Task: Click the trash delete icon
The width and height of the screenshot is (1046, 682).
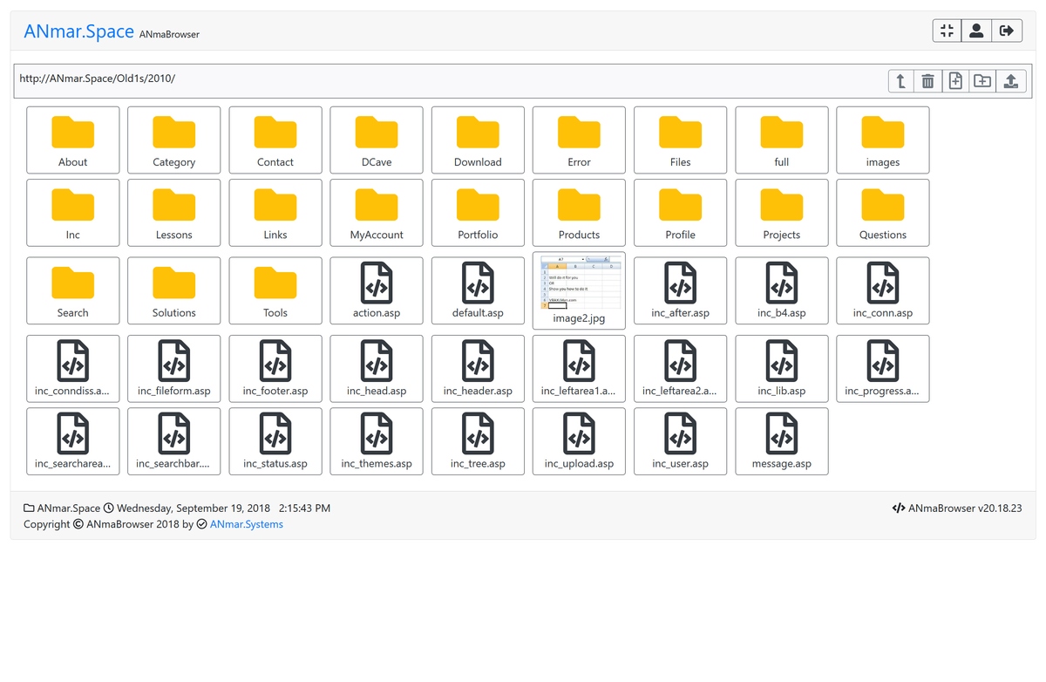Action: tap(927, 81)
